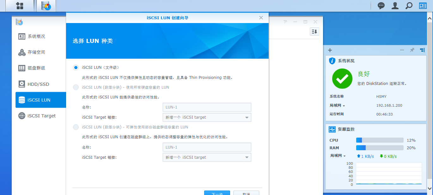Switch to the iSCSI Target sidebar item
Viewport: 433px width, 195px height.
pyautogui.click(x=41, y=116)
